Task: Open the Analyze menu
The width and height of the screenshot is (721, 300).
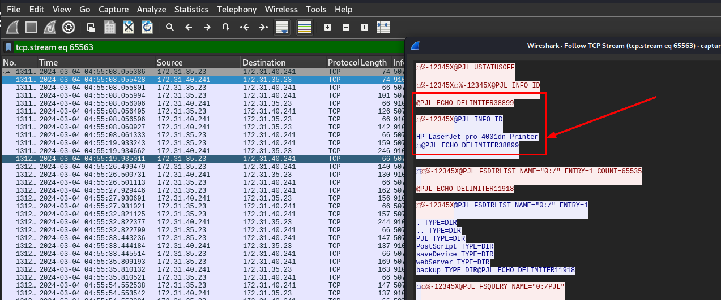Action: click(x=151, y=10)
